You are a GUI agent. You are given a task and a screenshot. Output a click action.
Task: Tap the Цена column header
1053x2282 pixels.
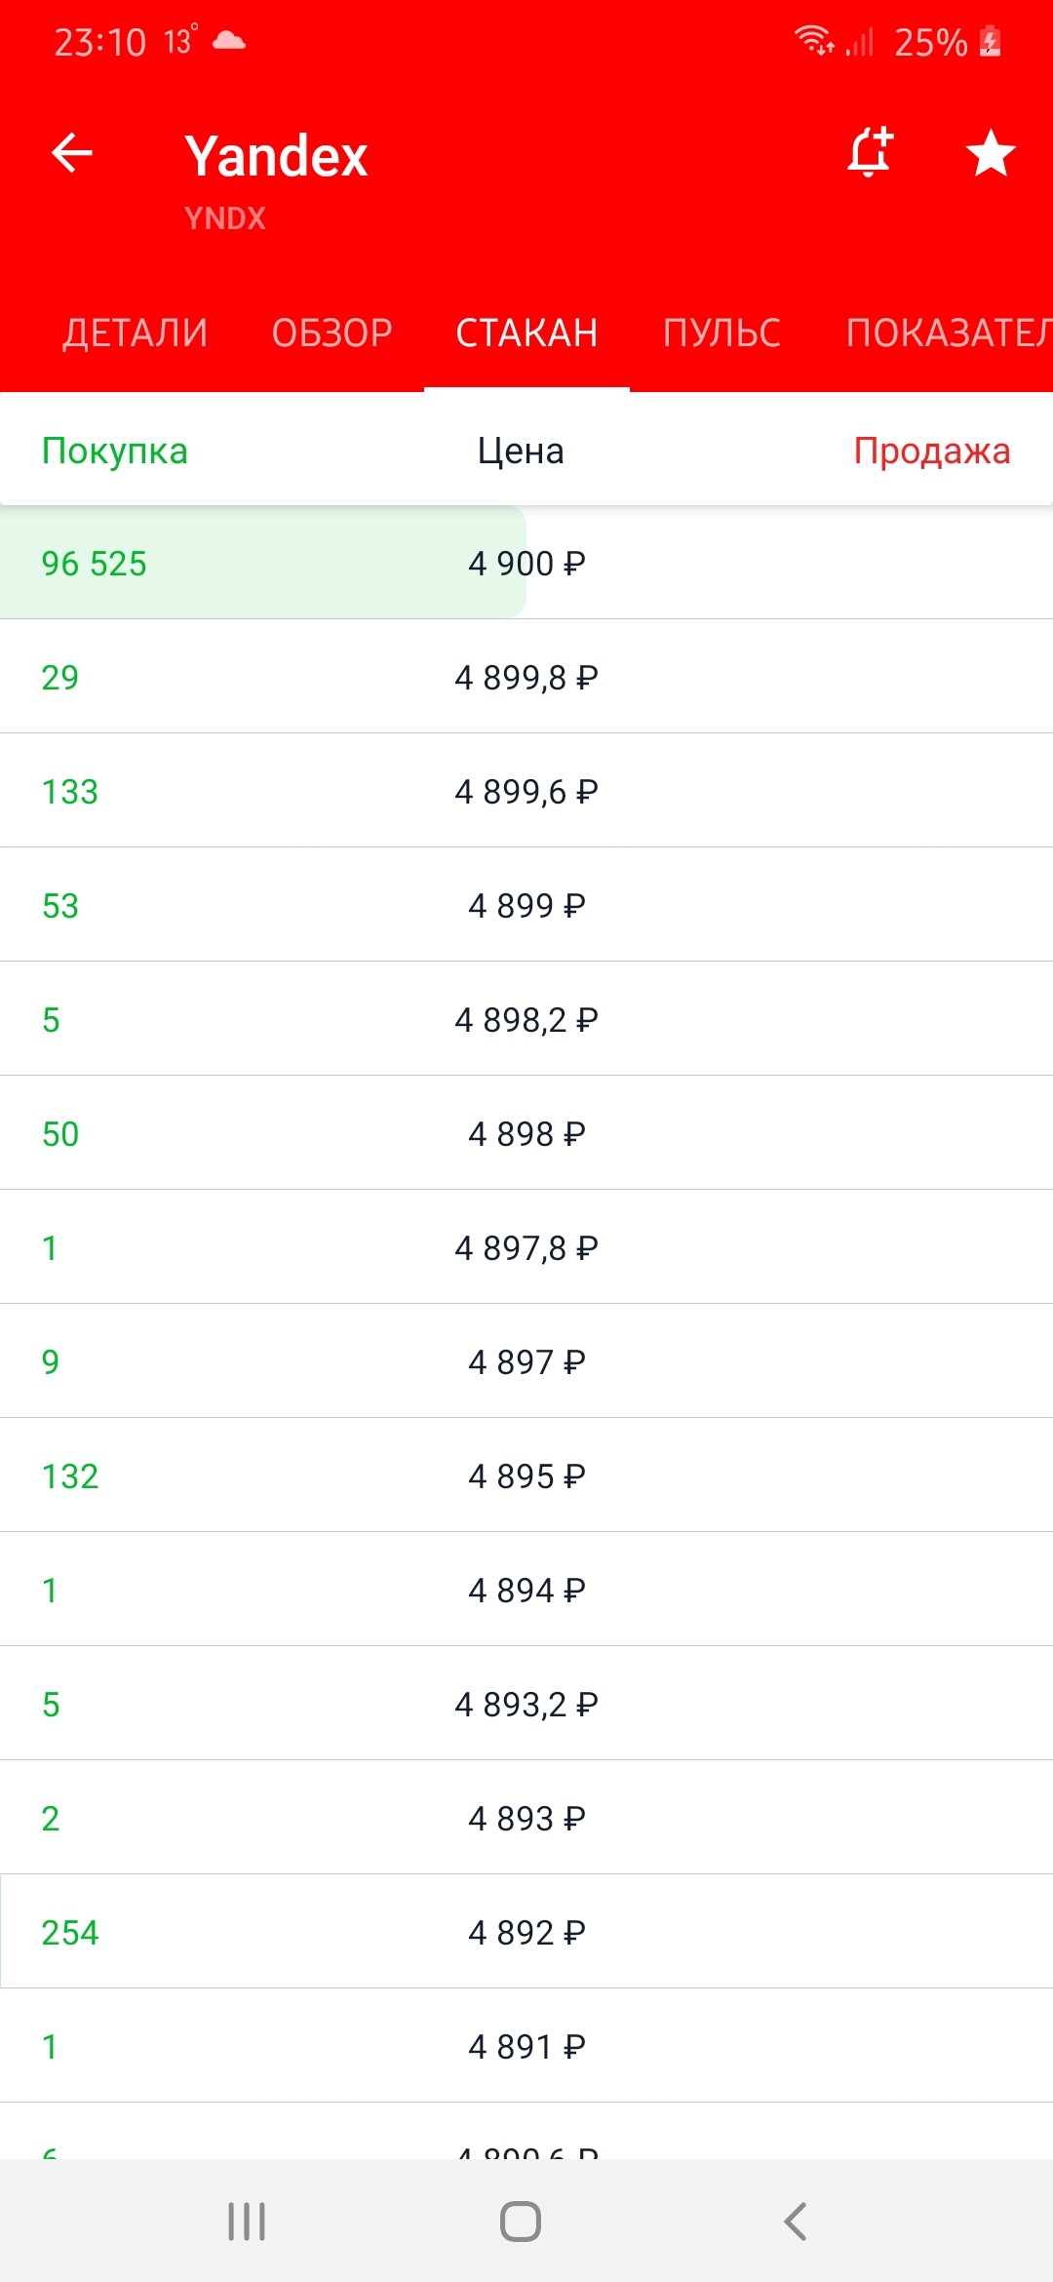pos(521,451)
